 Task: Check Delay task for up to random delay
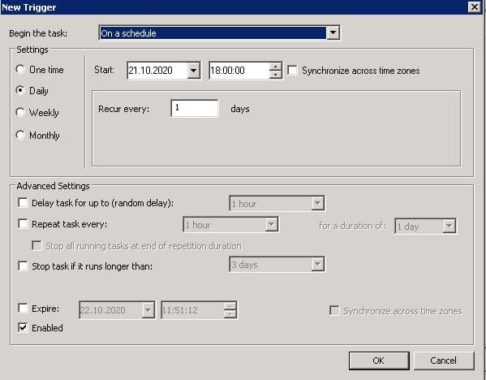(23, 203)
